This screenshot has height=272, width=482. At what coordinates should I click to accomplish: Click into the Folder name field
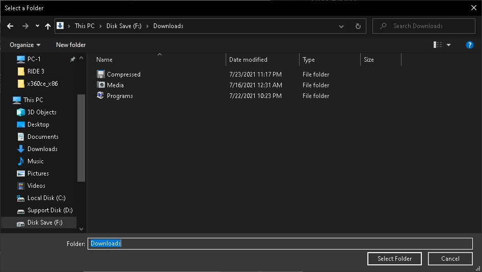(x=280, y=243)
